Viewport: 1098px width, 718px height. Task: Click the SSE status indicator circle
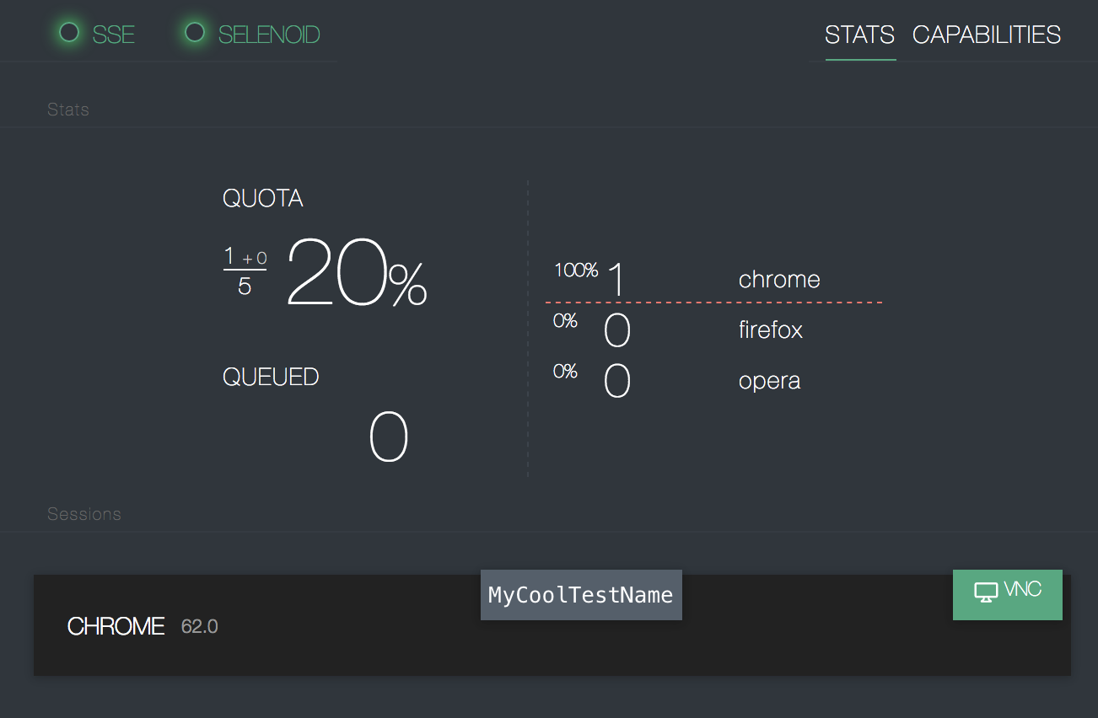tap(69, 32)
